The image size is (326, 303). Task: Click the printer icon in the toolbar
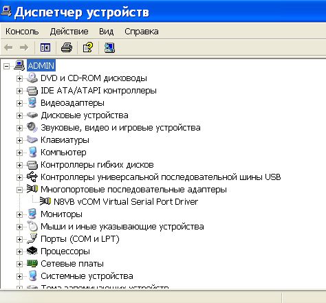(67, 47)
